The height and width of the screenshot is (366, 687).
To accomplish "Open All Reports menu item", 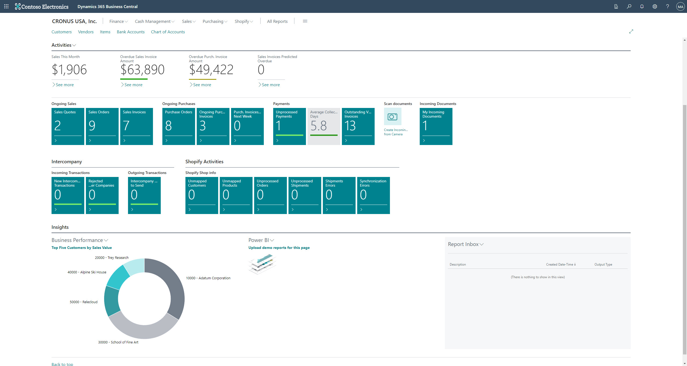I will pos(277,21).
